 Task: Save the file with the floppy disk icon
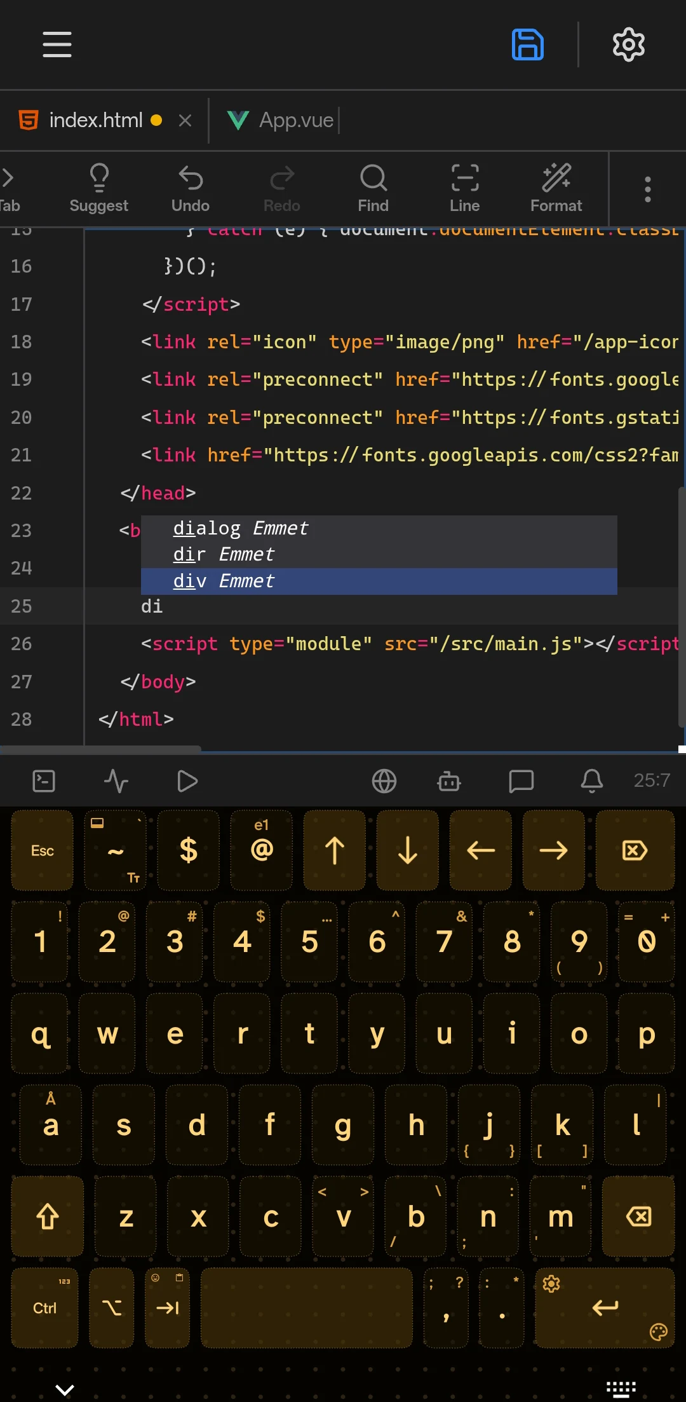(x=528, y=44)
